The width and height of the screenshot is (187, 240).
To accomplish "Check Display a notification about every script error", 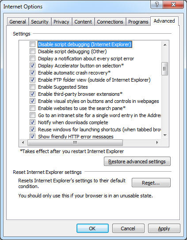I will [x=32, y=59].
